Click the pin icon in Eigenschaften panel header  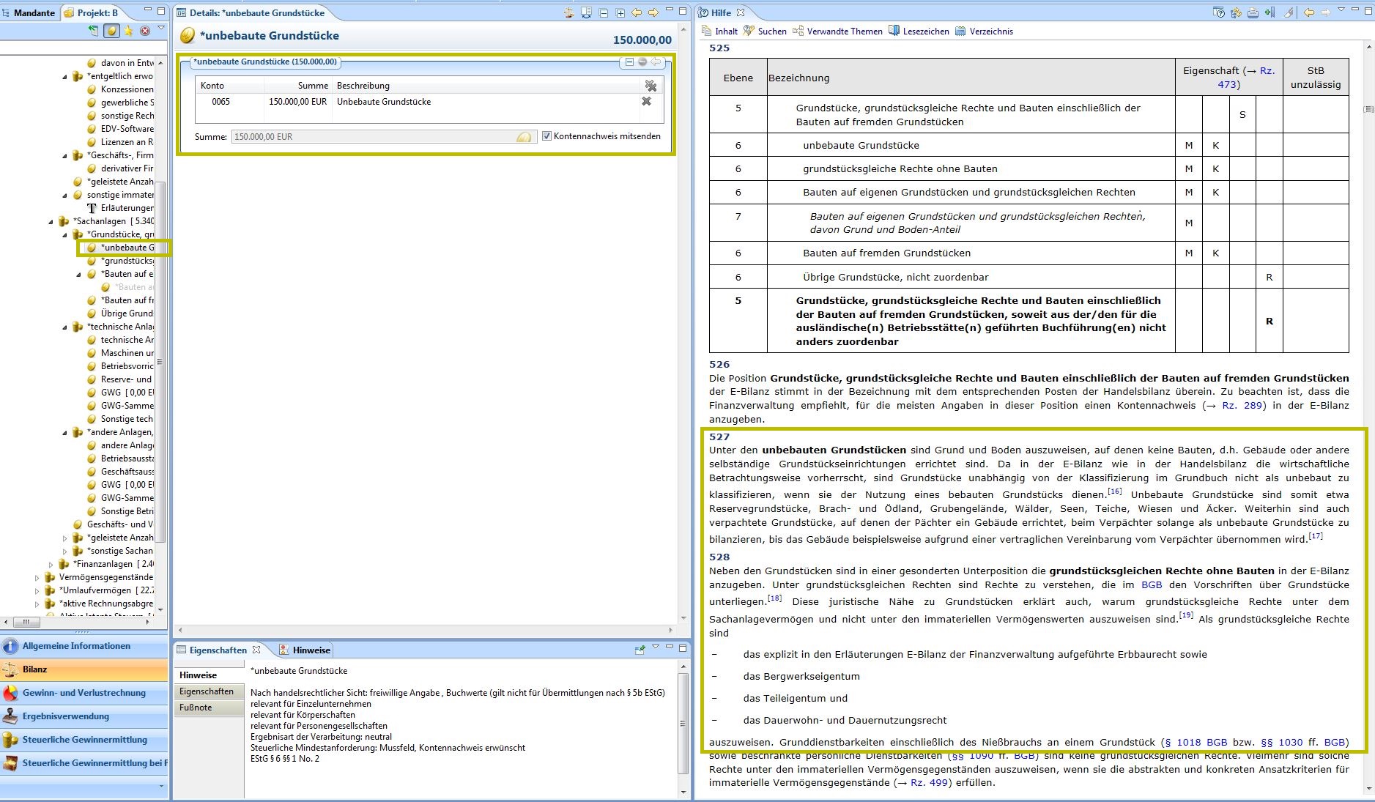640,649
